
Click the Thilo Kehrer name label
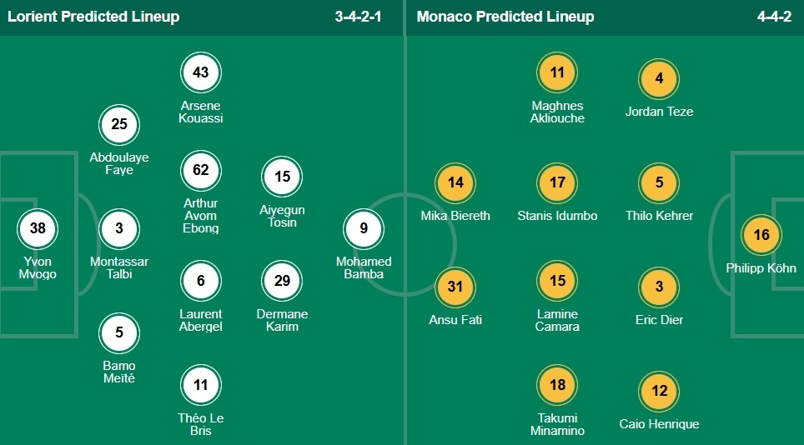pos(659,216)
